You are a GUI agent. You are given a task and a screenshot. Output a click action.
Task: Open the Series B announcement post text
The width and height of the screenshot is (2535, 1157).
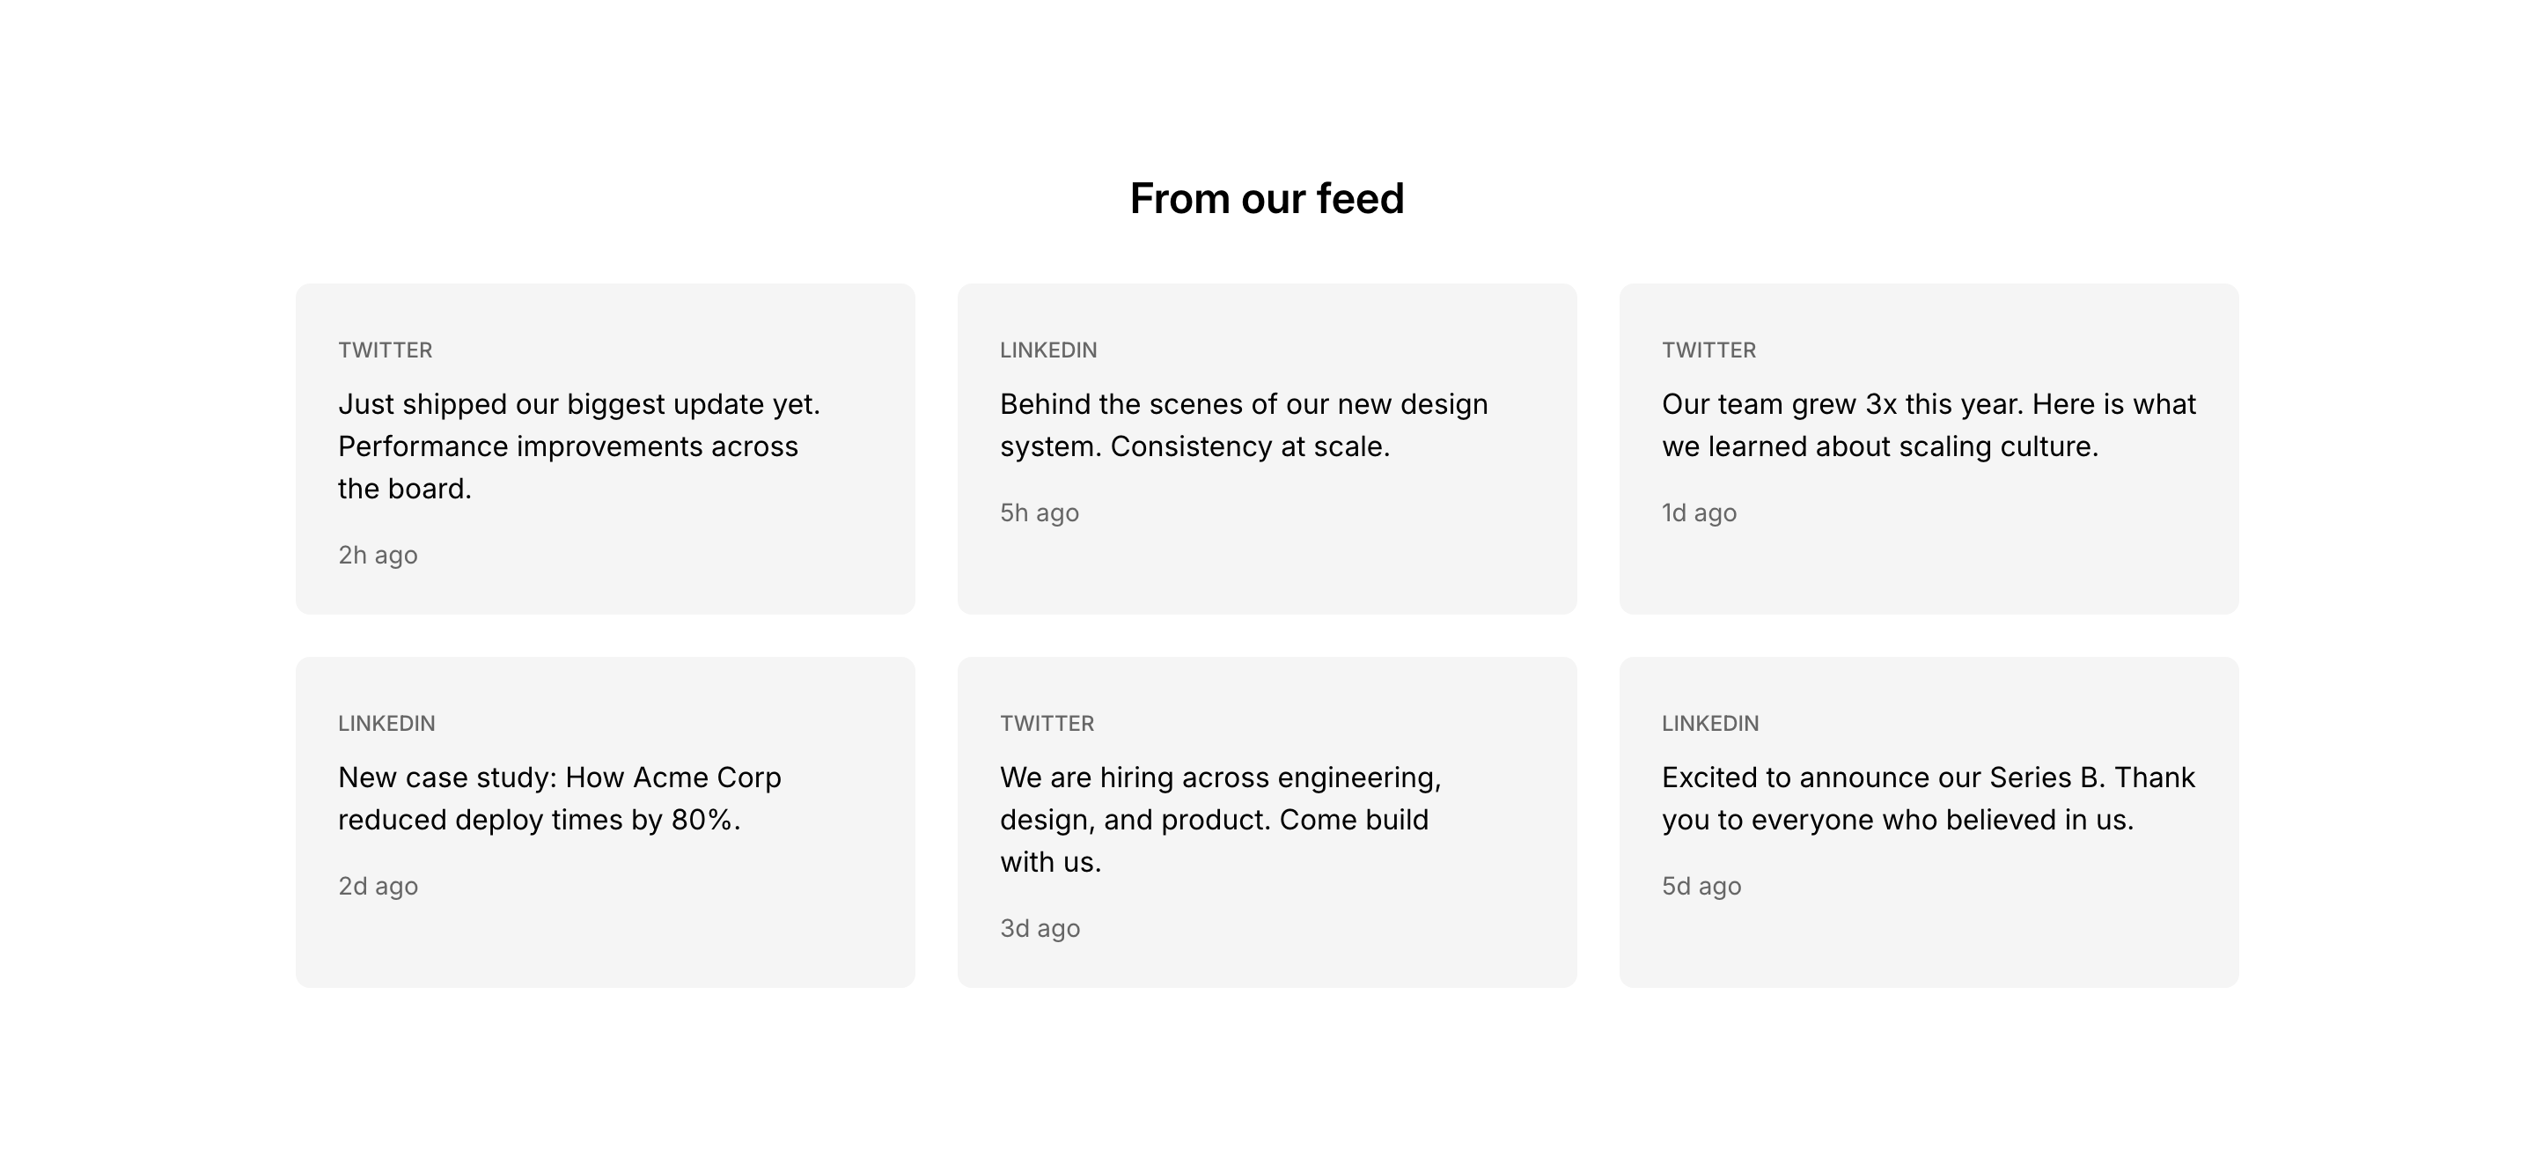tap(1928, 799)
